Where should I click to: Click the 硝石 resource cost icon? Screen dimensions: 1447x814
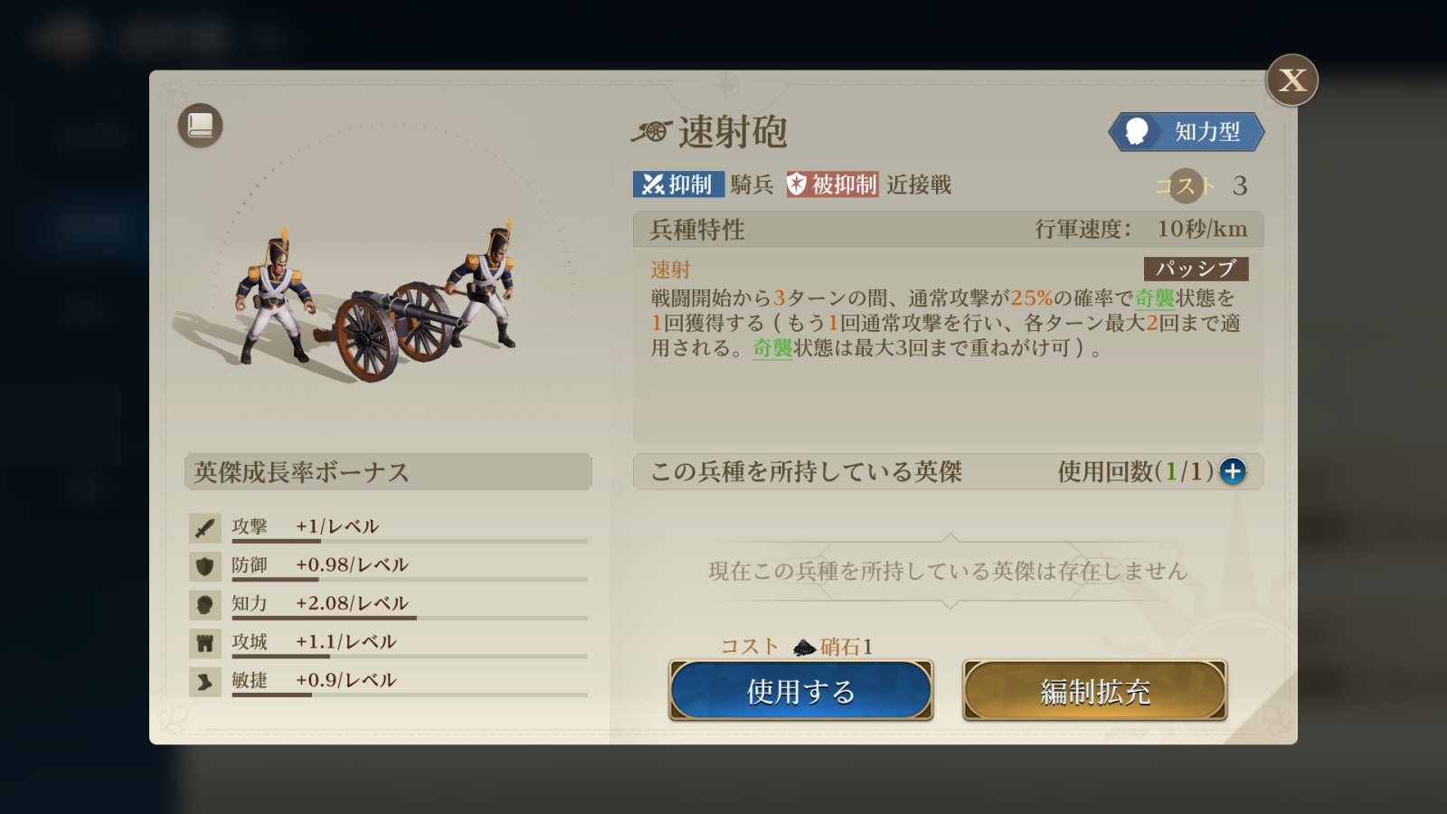(804, 648)
